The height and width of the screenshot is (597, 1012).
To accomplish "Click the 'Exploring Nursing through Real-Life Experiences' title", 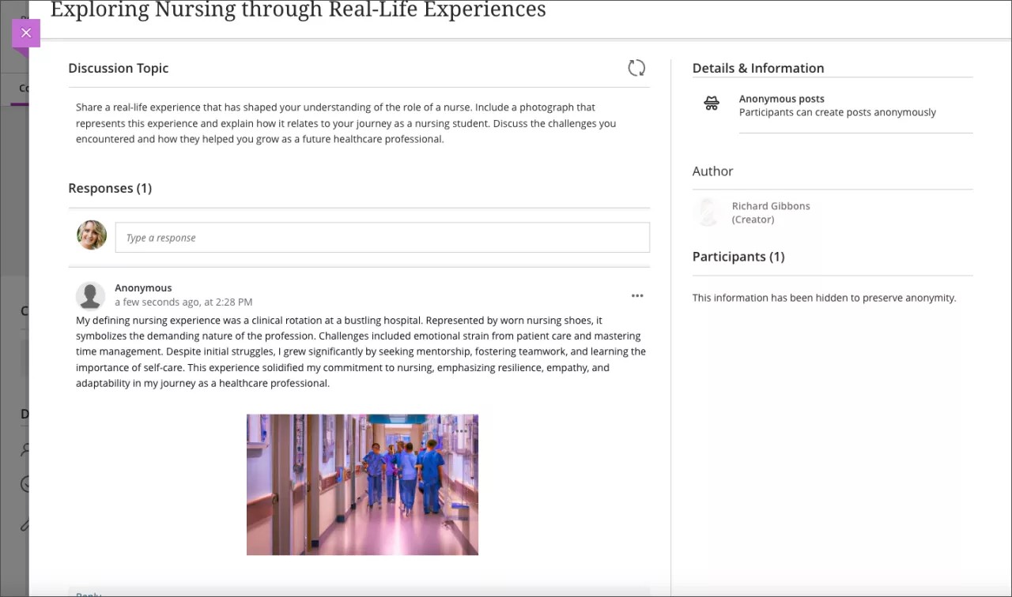I will click(x=298, y=10).
